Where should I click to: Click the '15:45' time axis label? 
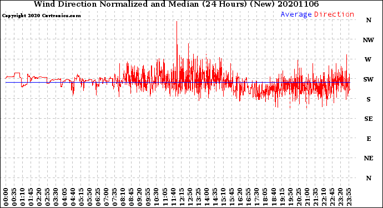pos(231,197)
